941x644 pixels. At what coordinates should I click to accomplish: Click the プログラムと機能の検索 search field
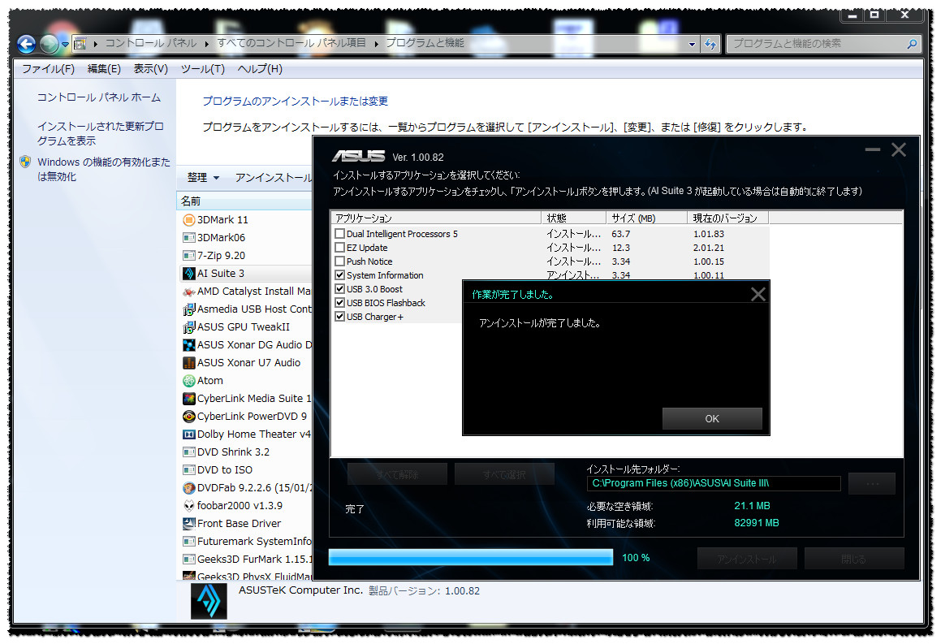pyautogui.click(x=816, y=44)
